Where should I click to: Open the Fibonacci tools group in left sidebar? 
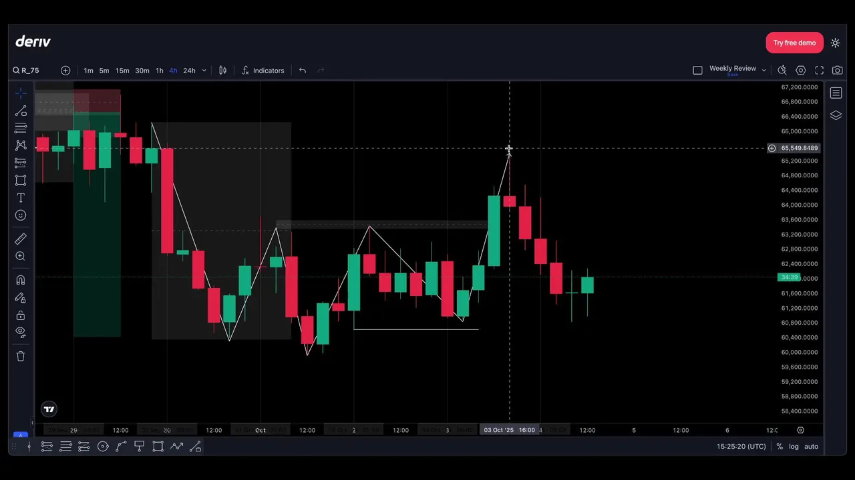(21, 128)
